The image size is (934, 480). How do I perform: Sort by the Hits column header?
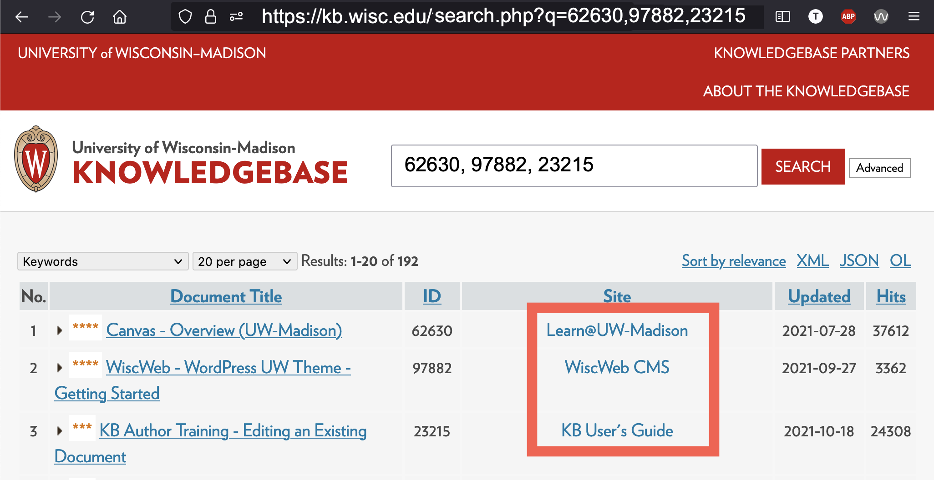click(891, 296)
